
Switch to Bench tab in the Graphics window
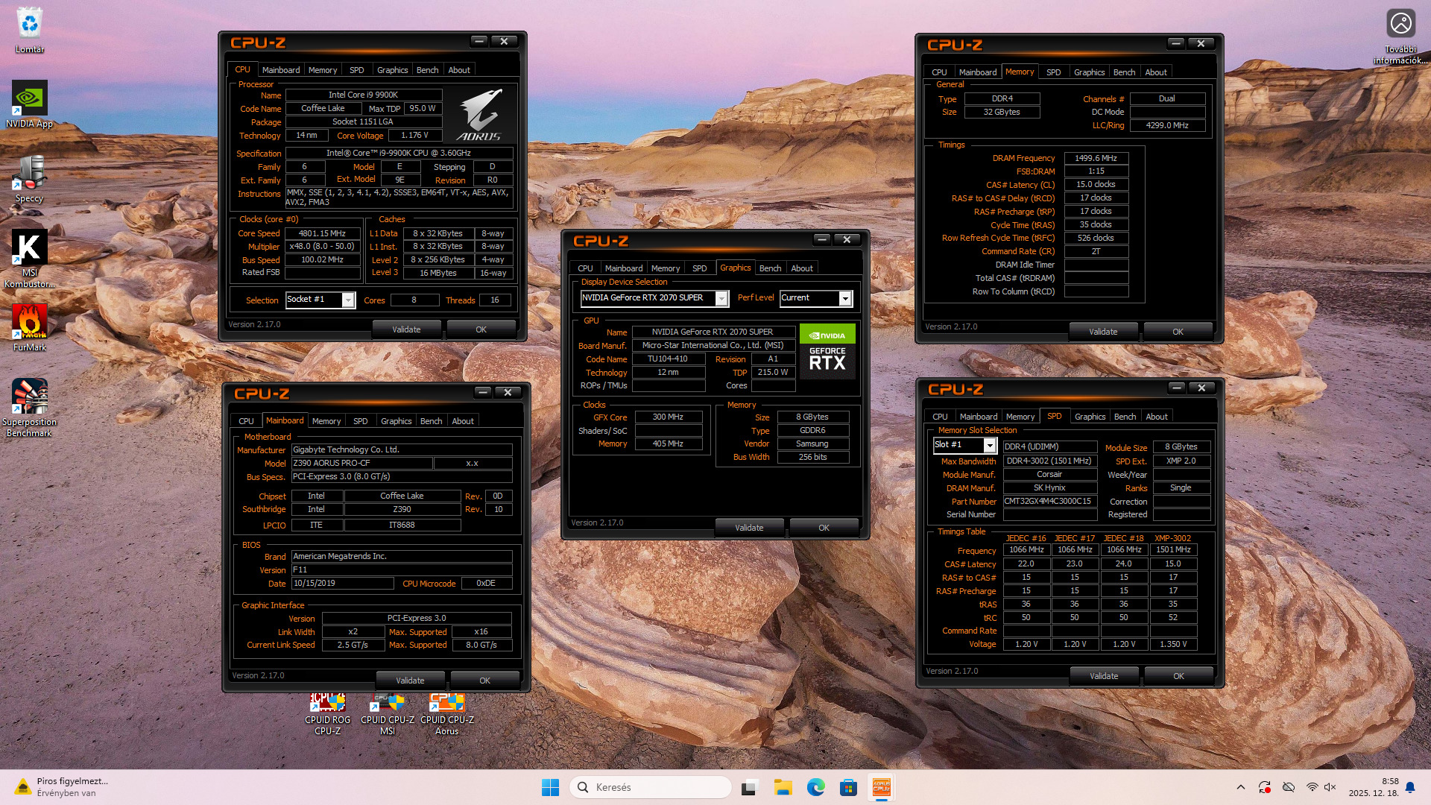(770, 268)
